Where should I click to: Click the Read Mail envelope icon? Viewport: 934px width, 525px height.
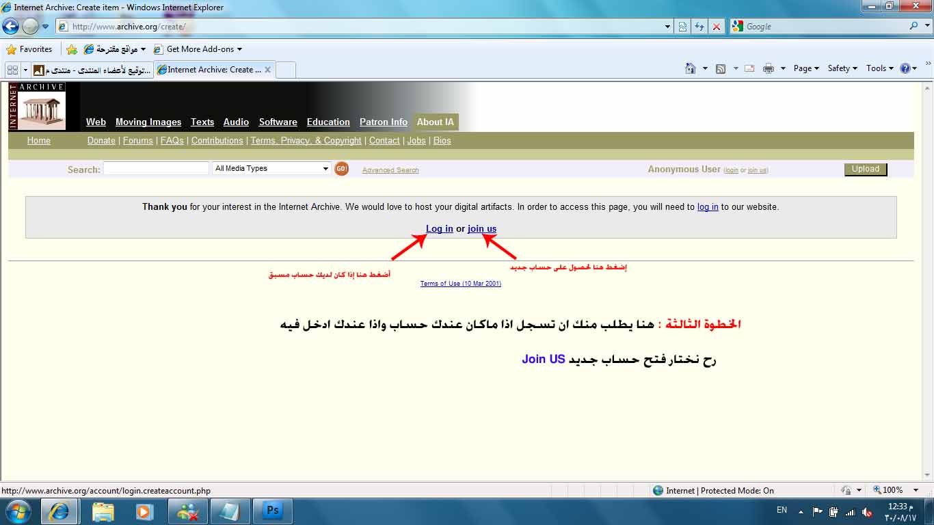coord(749,68)
